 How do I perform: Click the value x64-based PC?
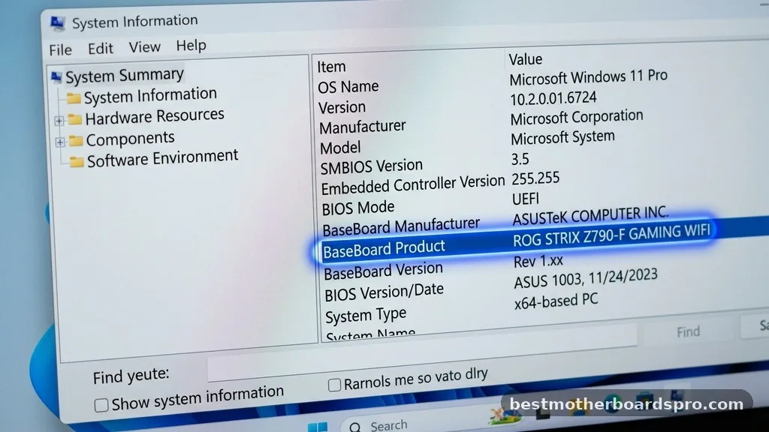pos(556,301)
